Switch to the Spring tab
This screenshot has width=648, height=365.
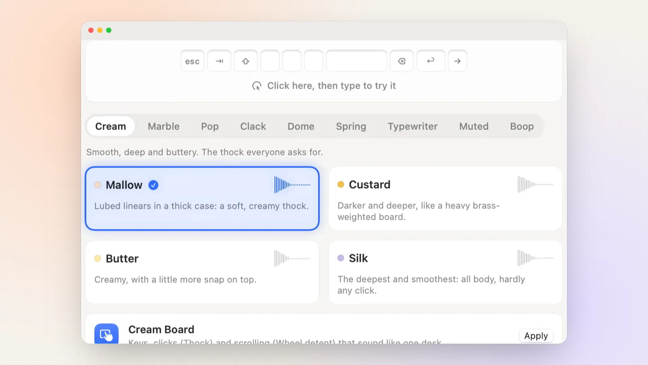pyautogui.click(x=351, y=127)
